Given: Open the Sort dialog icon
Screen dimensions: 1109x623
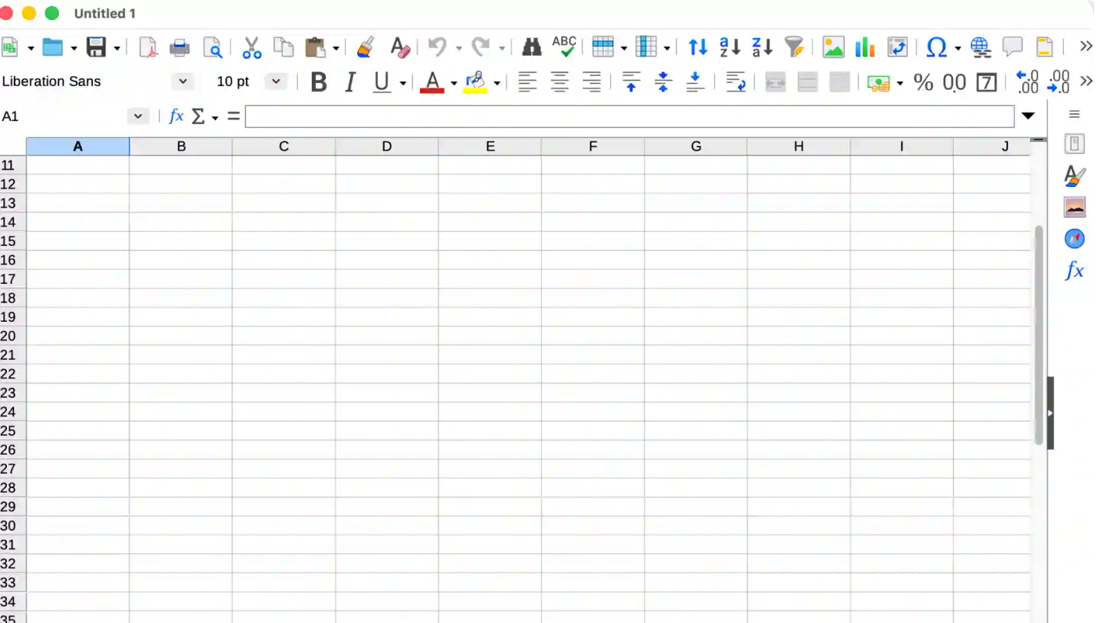Looking at the screenshot, I should coord(698,47).
